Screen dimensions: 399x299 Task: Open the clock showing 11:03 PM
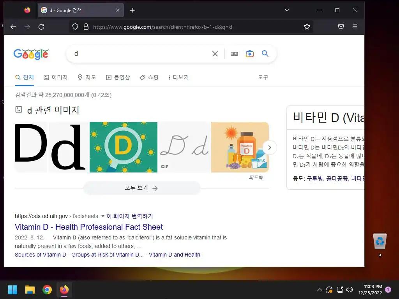click(x=370, y=290)
